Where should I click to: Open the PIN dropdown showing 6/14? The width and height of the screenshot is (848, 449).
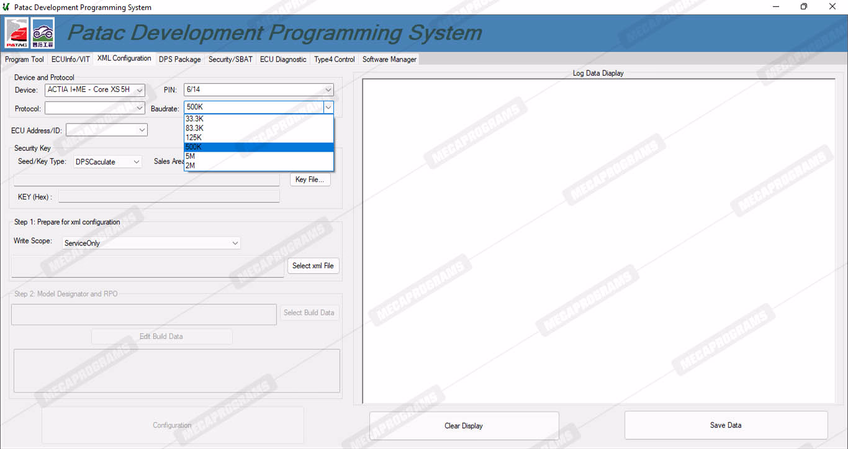[259, 90]
